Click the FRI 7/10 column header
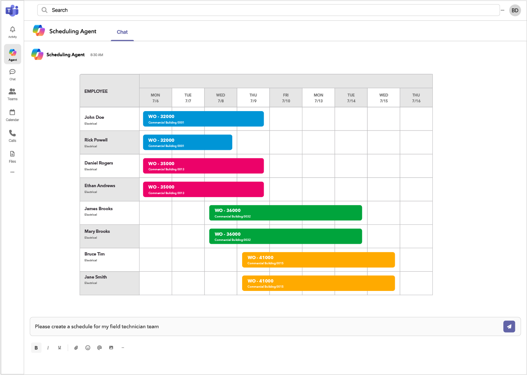Screen dimensions: 527x375 [x=286, y=98]
